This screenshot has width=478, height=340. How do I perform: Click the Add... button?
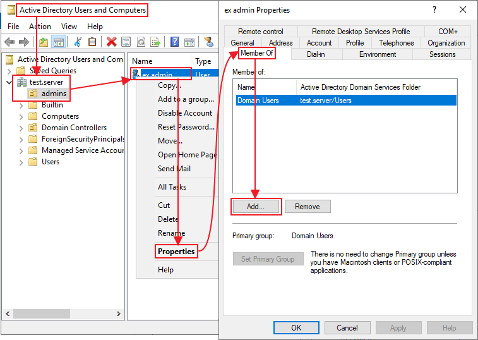256,207
